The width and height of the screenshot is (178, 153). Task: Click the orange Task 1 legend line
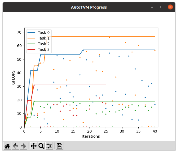coord(32,38)
